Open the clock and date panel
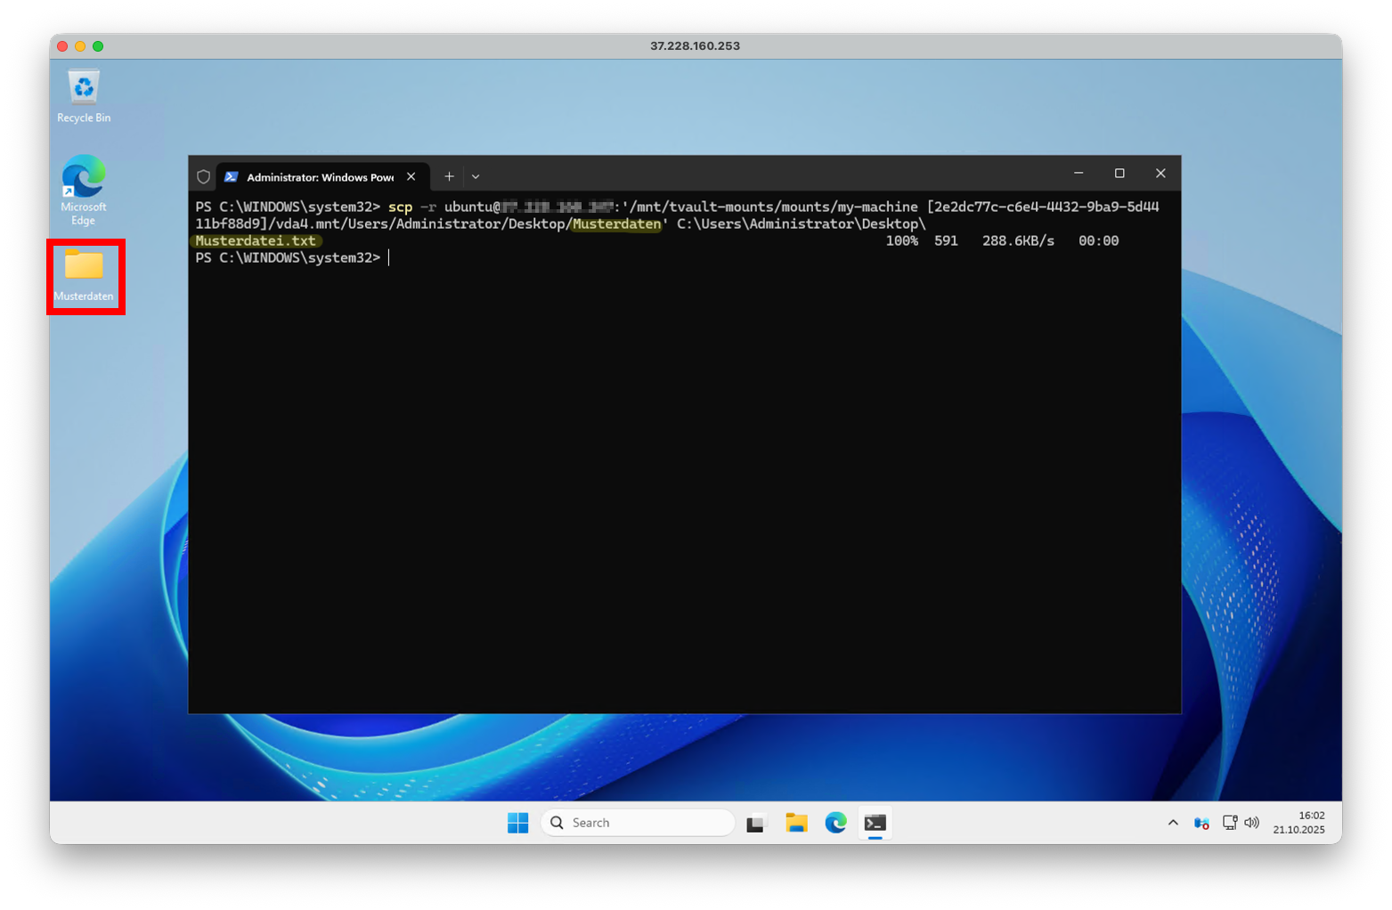Screen dimensions: 1392x910 [x=1298, y=823]
